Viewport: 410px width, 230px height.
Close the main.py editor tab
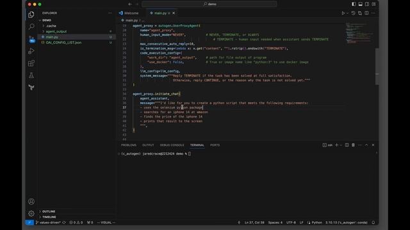(x=174, y=13)
